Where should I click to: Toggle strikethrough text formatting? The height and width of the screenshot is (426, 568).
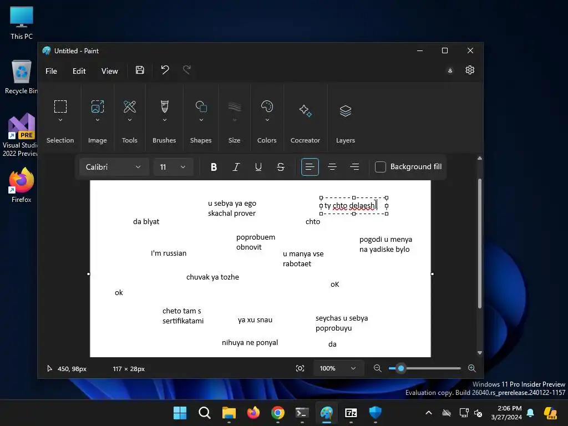pos(280,167)
